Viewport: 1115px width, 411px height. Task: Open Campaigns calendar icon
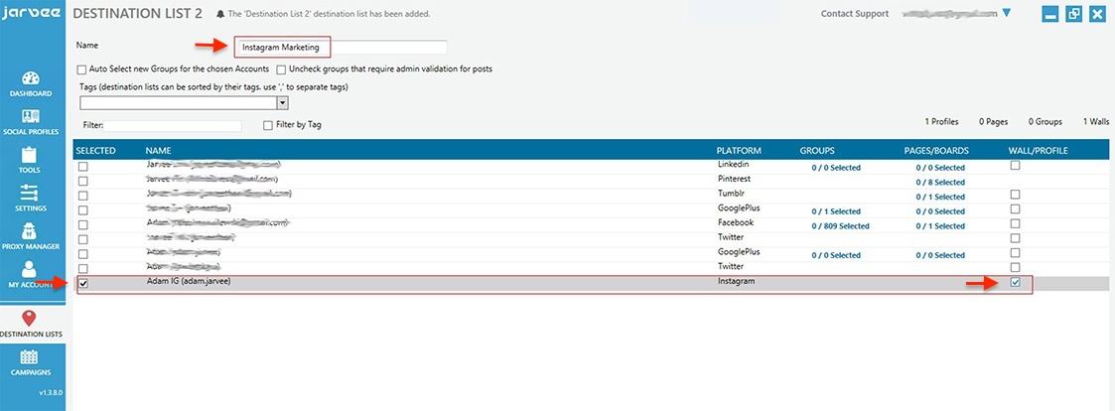pyautogui.click(x=29, y=357)
